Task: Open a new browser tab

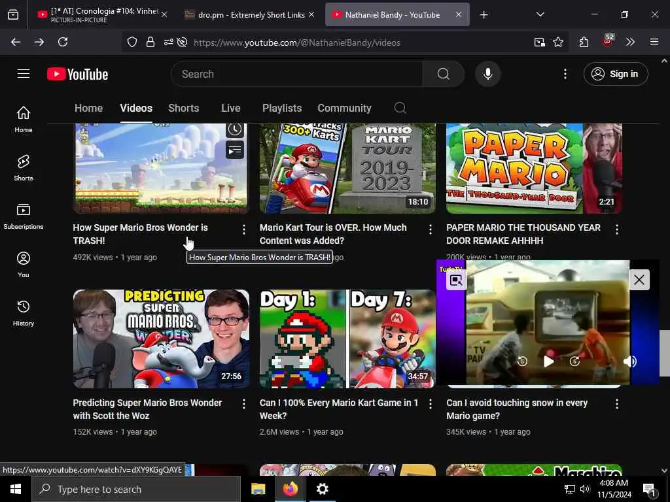Action: 484,15
